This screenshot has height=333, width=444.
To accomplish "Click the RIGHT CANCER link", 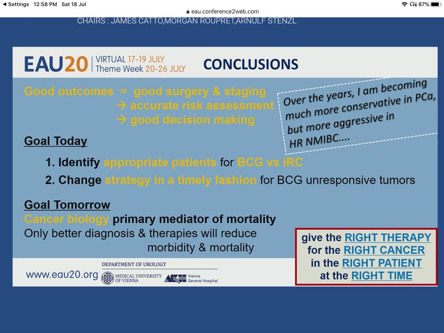I will tap(384, 250).
